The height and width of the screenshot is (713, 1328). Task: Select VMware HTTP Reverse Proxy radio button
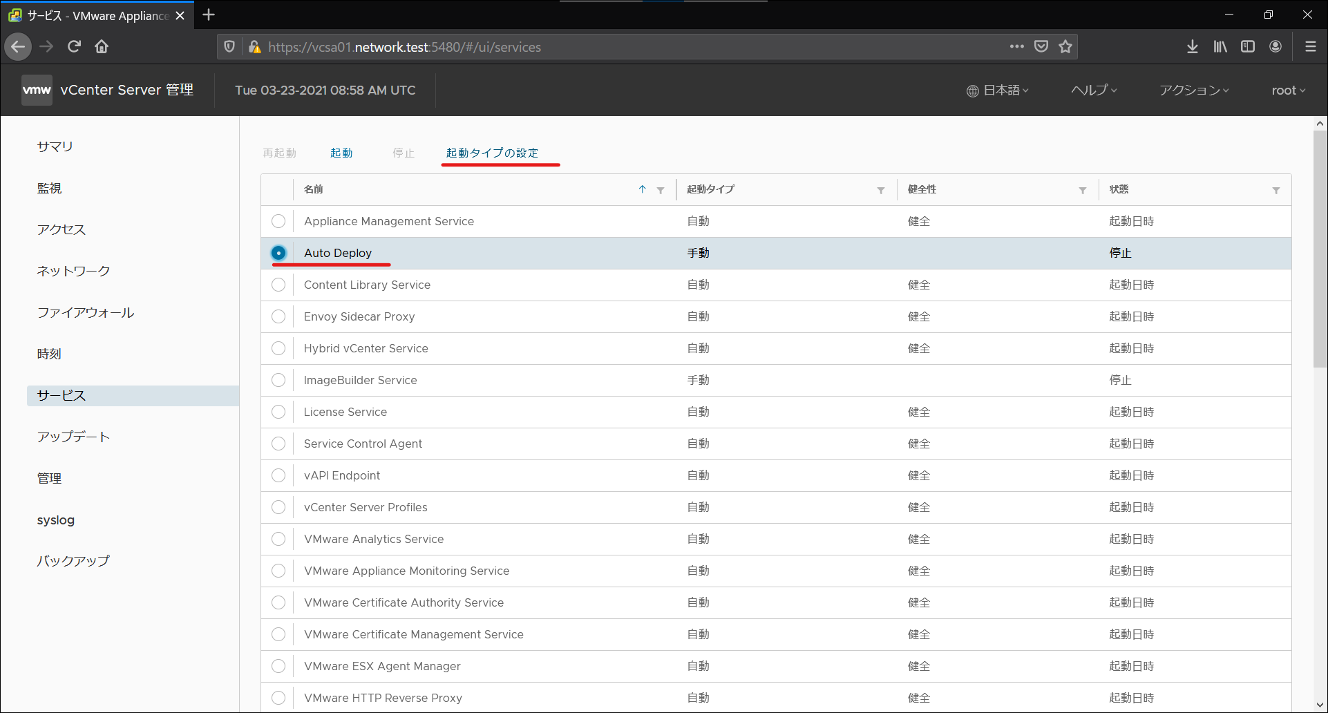278,698
